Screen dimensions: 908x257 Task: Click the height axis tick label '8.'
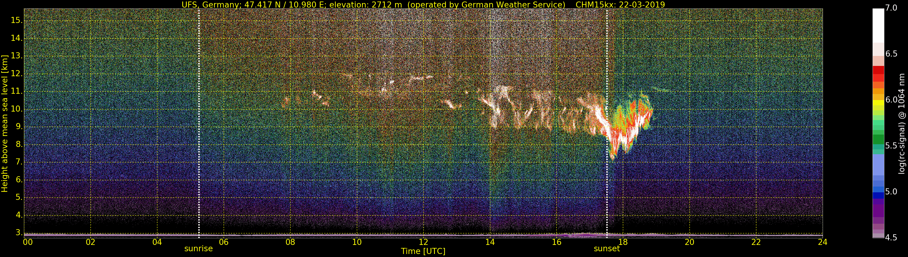pos(19,144)
